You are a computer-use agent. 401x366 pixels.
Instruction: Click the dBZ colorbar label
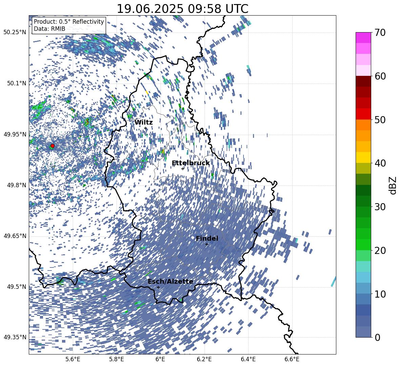pos(393,185)
